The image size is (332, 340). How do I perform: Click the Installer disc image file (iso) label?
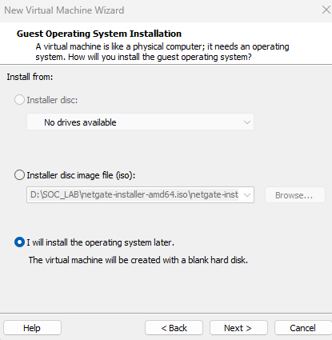pyautogui.click(x=81, y=175)
